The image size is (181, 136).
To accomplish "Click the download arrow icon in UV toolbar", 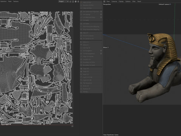I will pyautogui.click(x=78, y=2).
